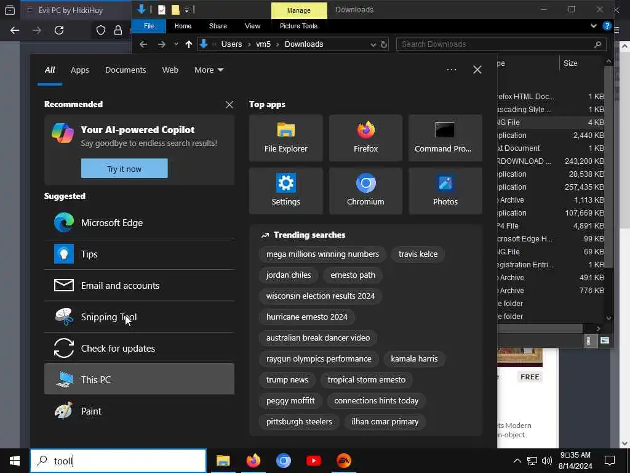This screenshot has width=630, height=473.
Task: Click Explorer up-directory arrow
Action: click(x=189, y=44)
